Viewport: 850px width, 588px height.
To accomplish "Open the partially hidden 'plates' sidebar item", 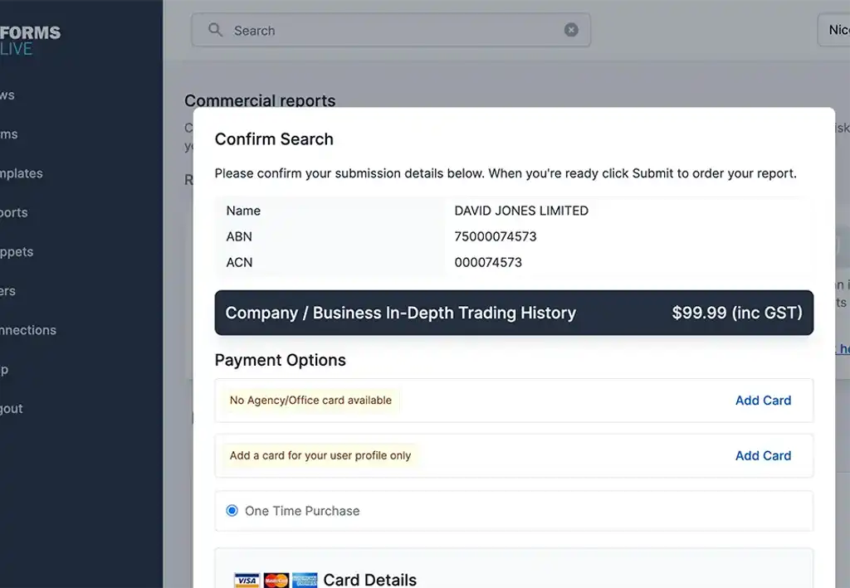I will coord(22,173).
